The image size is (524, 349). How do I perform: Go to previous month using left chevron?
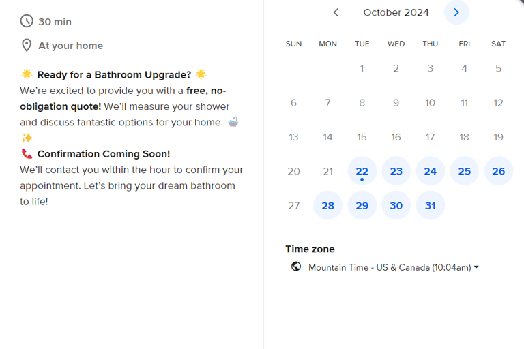click(336, 12)
